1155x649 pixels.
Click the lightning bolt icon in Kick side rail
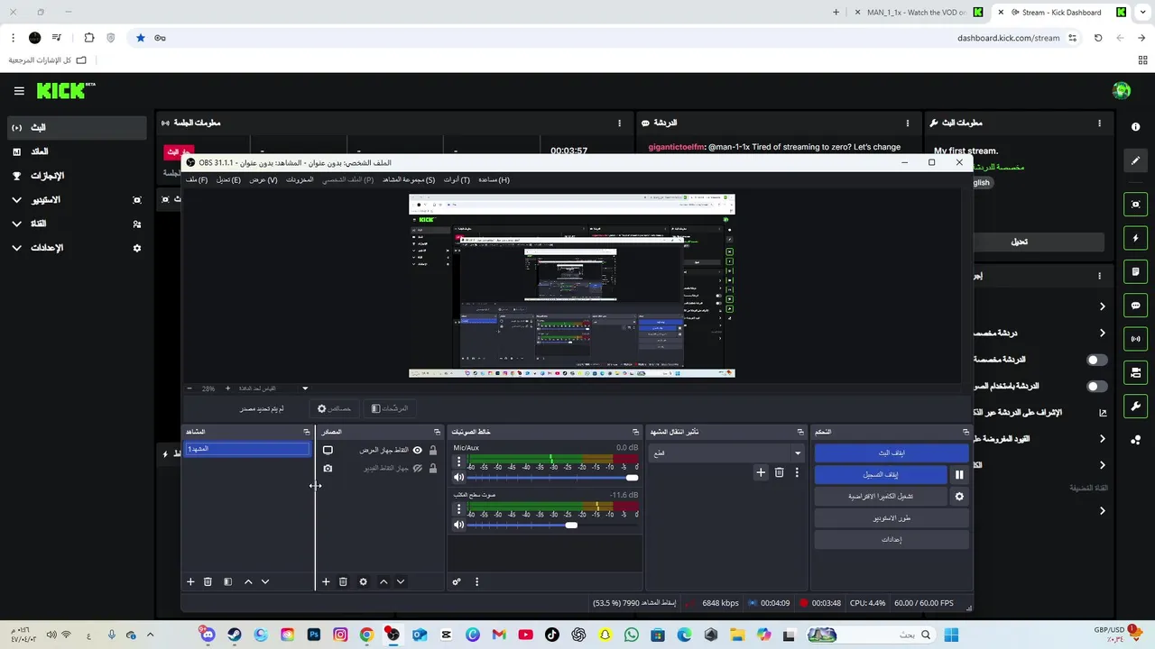[x=1136, y=239]
